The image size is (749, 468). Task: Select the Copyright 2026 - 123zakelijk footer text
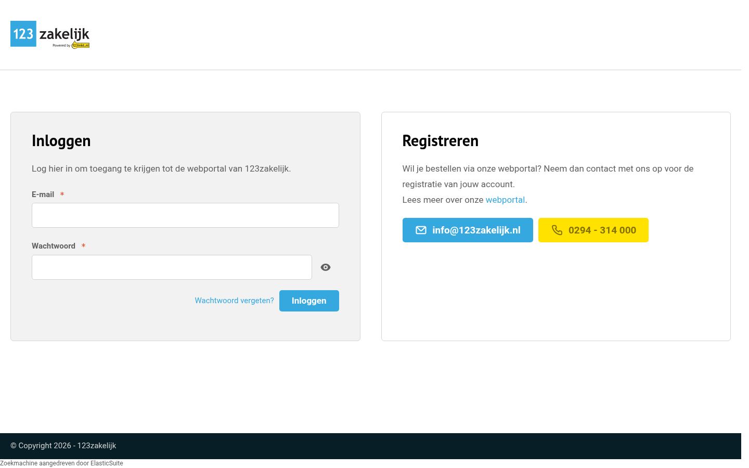click(63, 446)
